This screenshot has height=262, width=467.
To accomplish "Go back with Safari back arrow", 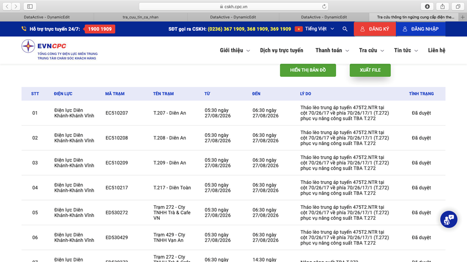I will click(7, 6).
